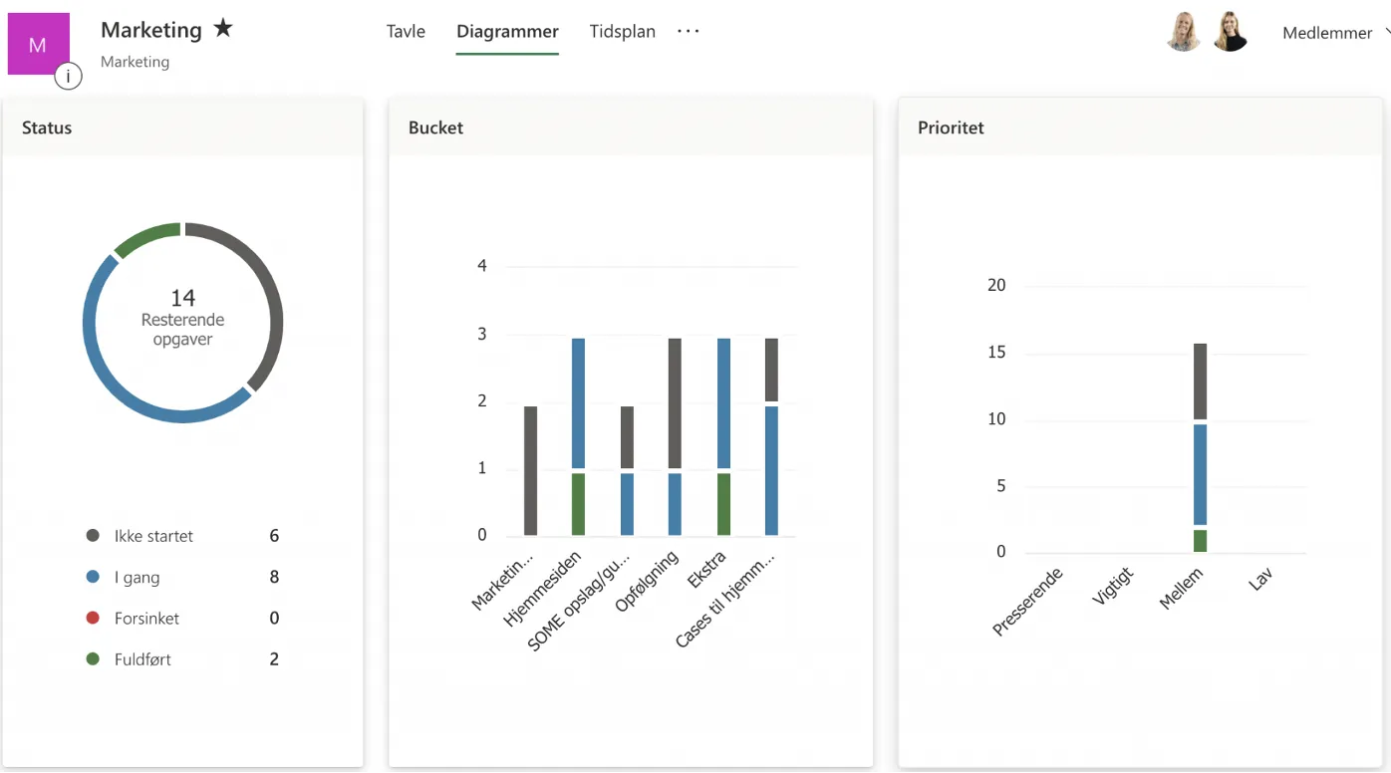Click the count 2 beside Fuldført

click(274, 659)
